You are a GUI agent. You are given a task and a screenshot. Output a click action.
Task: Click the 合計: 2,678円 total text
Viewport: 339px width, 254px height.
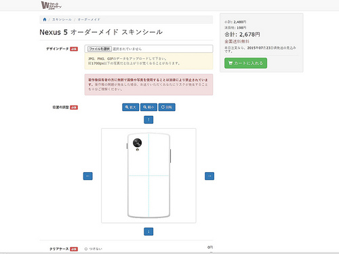coord(242,35)
